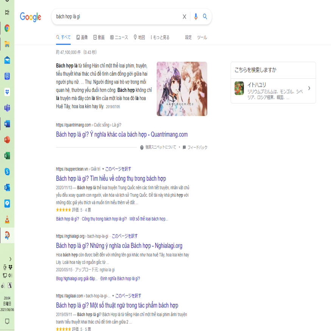The height and width of the screenshot is (331, 331).
Task: Switch to the 地図 maps tab
Action: coord(139,37)
